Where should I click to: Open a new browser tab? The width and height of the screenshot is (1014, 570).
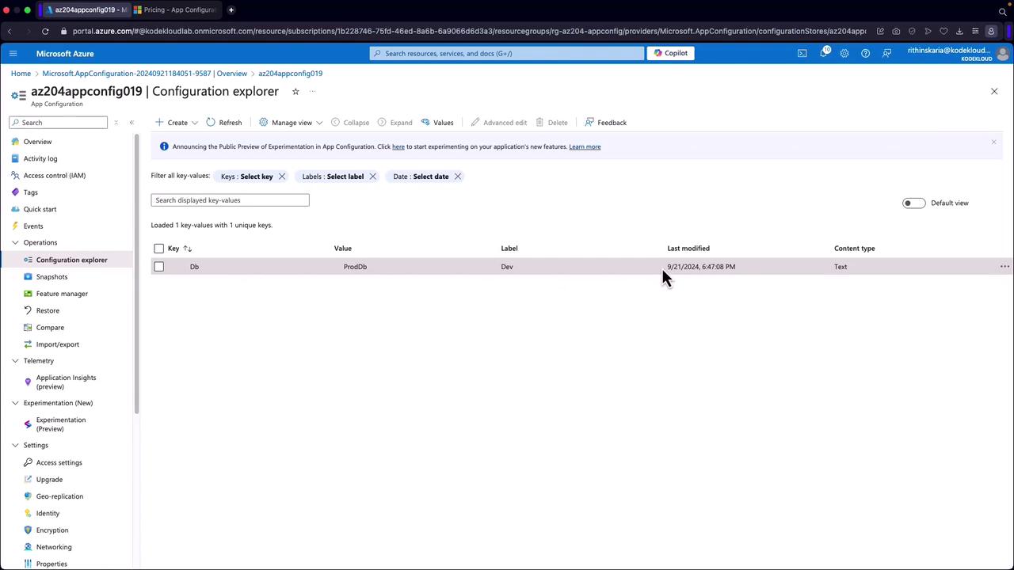coord(231,10)
